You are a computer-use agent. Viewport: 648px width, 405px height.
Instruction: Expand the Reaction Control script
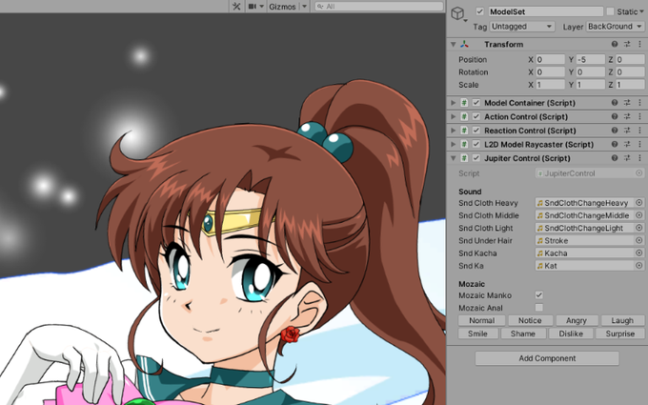[x=453, y=131]
